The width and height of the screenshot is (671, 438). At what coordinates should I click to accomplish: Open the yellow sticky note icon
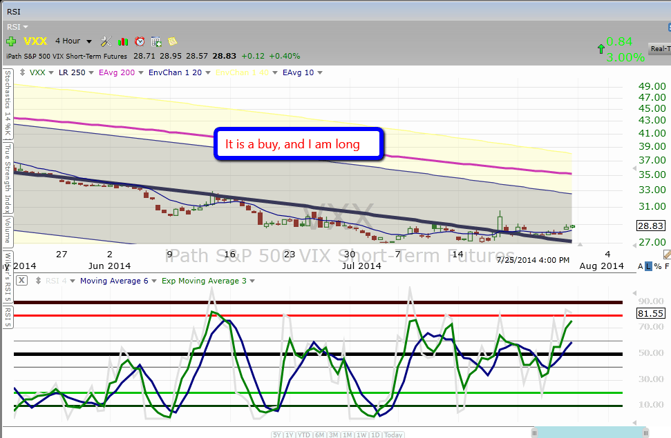[x=172, y=41]
